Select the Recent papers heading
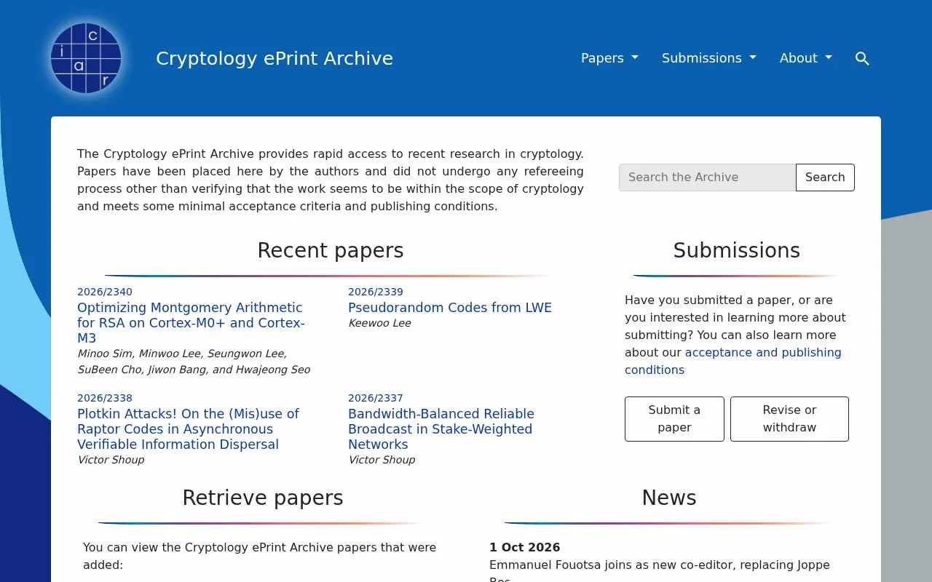This screenshot has width=932, height=582. tap(331, 250)
